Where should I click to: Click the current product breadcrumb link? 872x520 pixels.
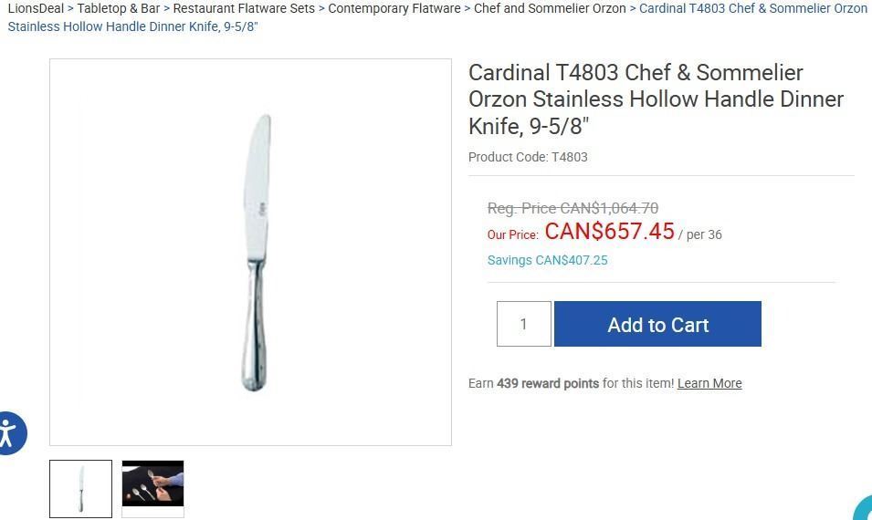[x=752, y=8]
